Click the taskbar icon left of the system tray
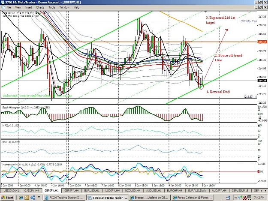Image resolution: width=268 pixels, height=201 pixels. click(x=228, y=198)
